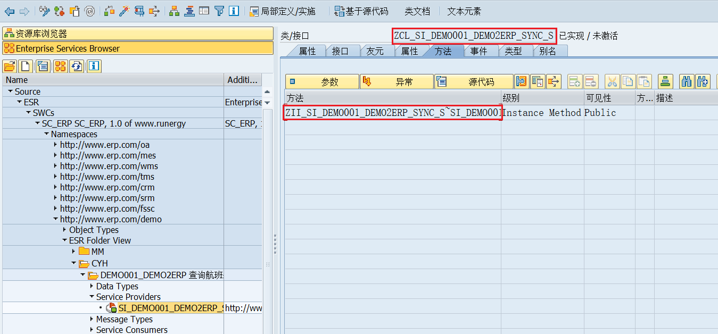Click the find next binoculars-plus icon
This screenshot has width=718, height=334.
[703, 81]
